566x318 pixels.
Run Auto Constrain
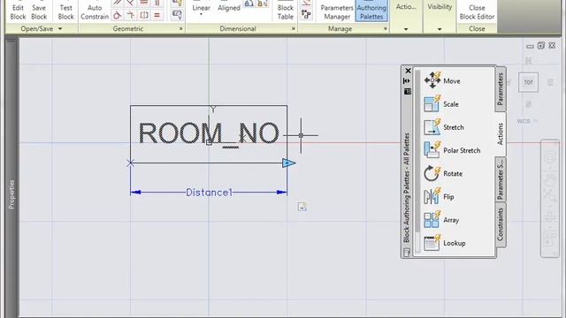pos(95,10)
